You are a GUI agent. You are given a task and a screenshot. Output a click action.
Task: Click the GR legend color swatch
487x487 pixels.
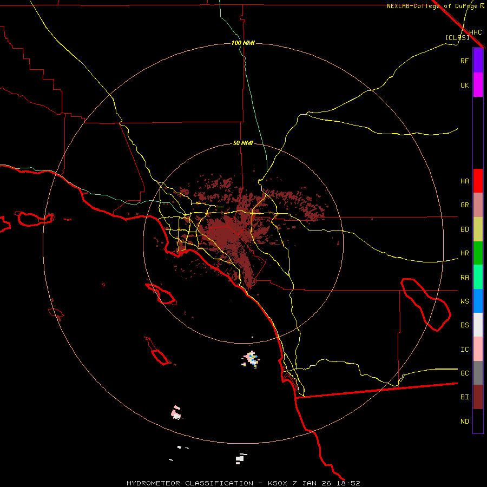click(478, 205)
